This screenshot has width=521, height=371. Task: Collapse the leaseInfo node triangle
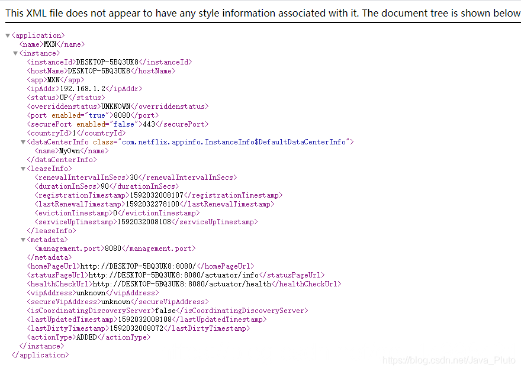[23, 169]
